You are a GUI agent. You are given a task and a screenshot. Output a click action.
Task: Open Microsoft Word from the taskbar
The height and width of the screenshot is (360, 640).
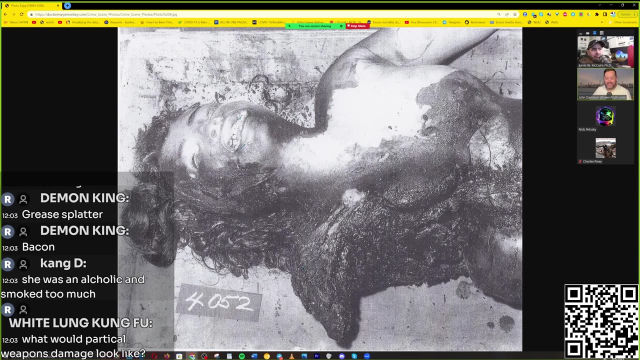point(254,356)
